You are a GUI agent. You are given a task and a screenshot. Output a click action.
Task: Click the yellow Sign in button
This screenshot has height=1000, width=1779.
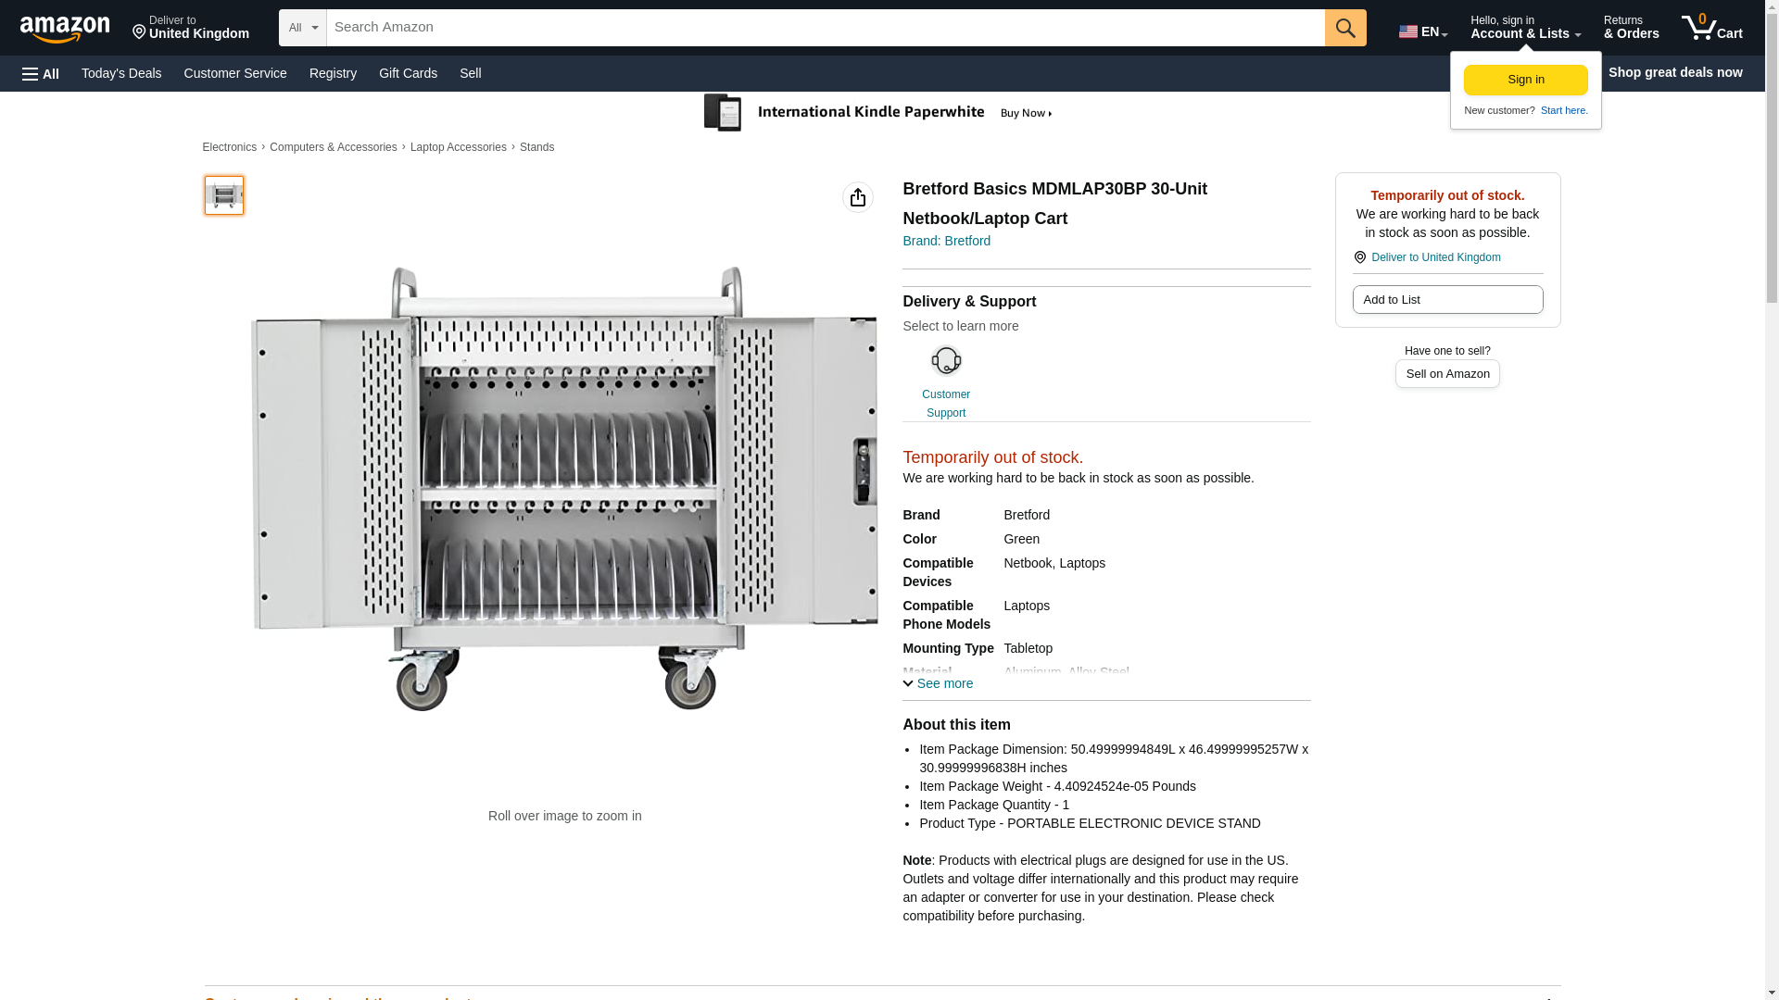[x=1525, y=80]
